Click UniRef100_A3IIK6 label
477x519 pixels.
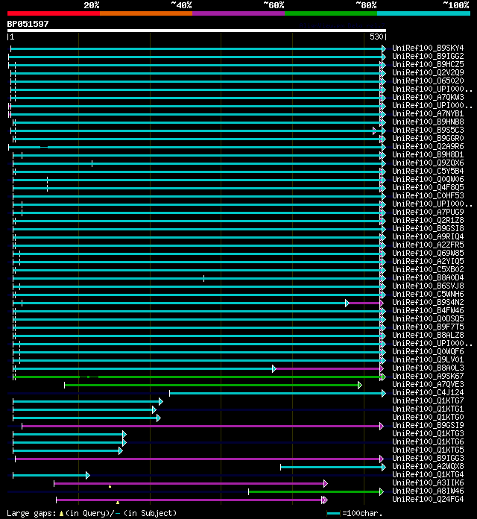[428, 483]
